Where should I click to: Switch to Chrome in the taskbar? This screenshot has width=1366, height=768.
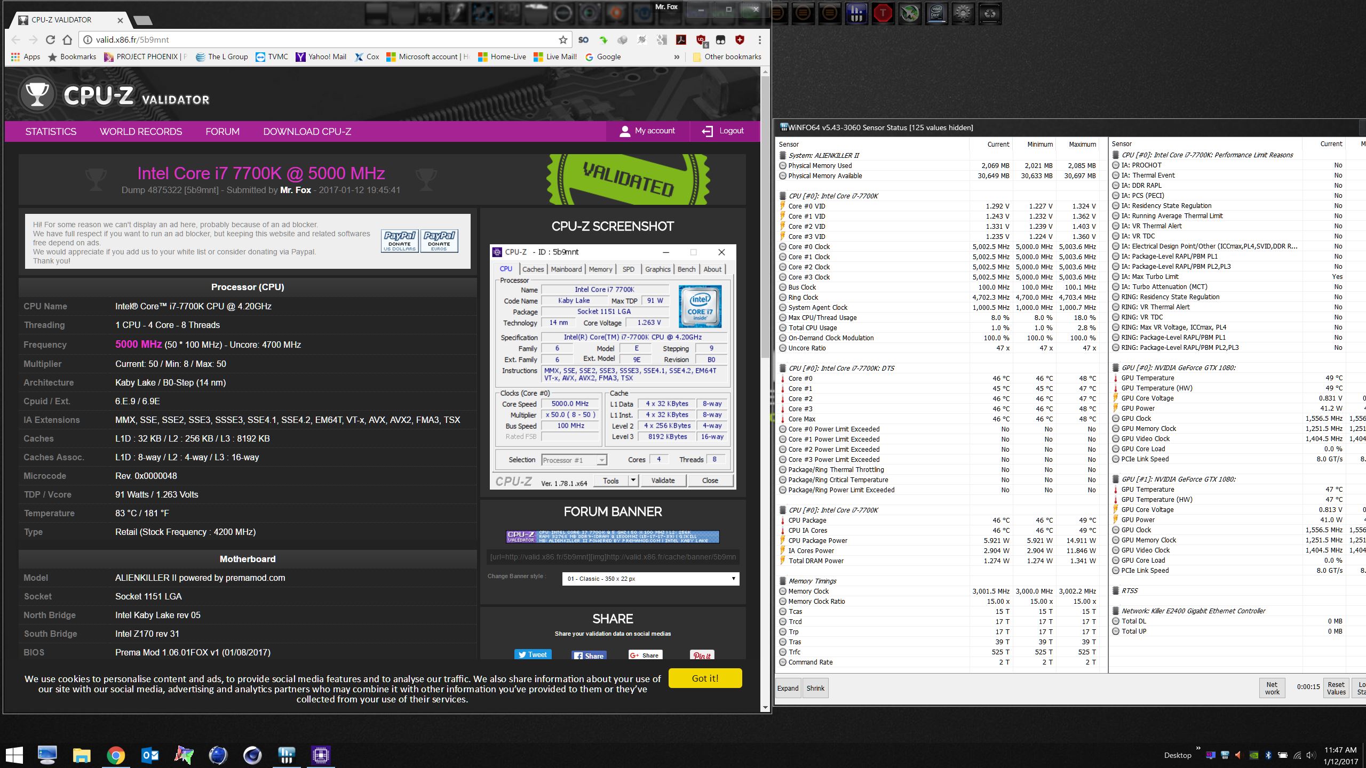tap(116, 755)
